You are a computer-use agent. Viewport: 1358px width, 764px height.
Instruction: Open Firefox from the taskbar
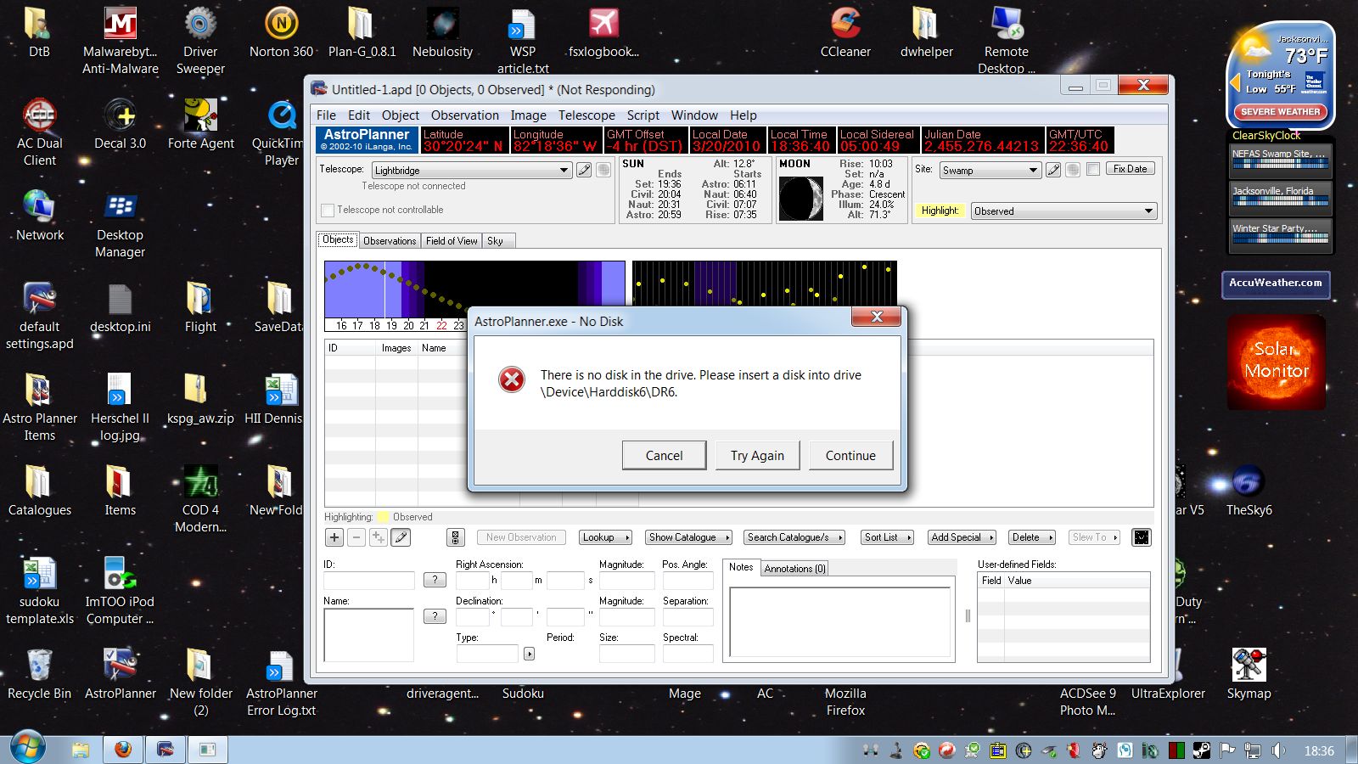click(x=123, y=750)
